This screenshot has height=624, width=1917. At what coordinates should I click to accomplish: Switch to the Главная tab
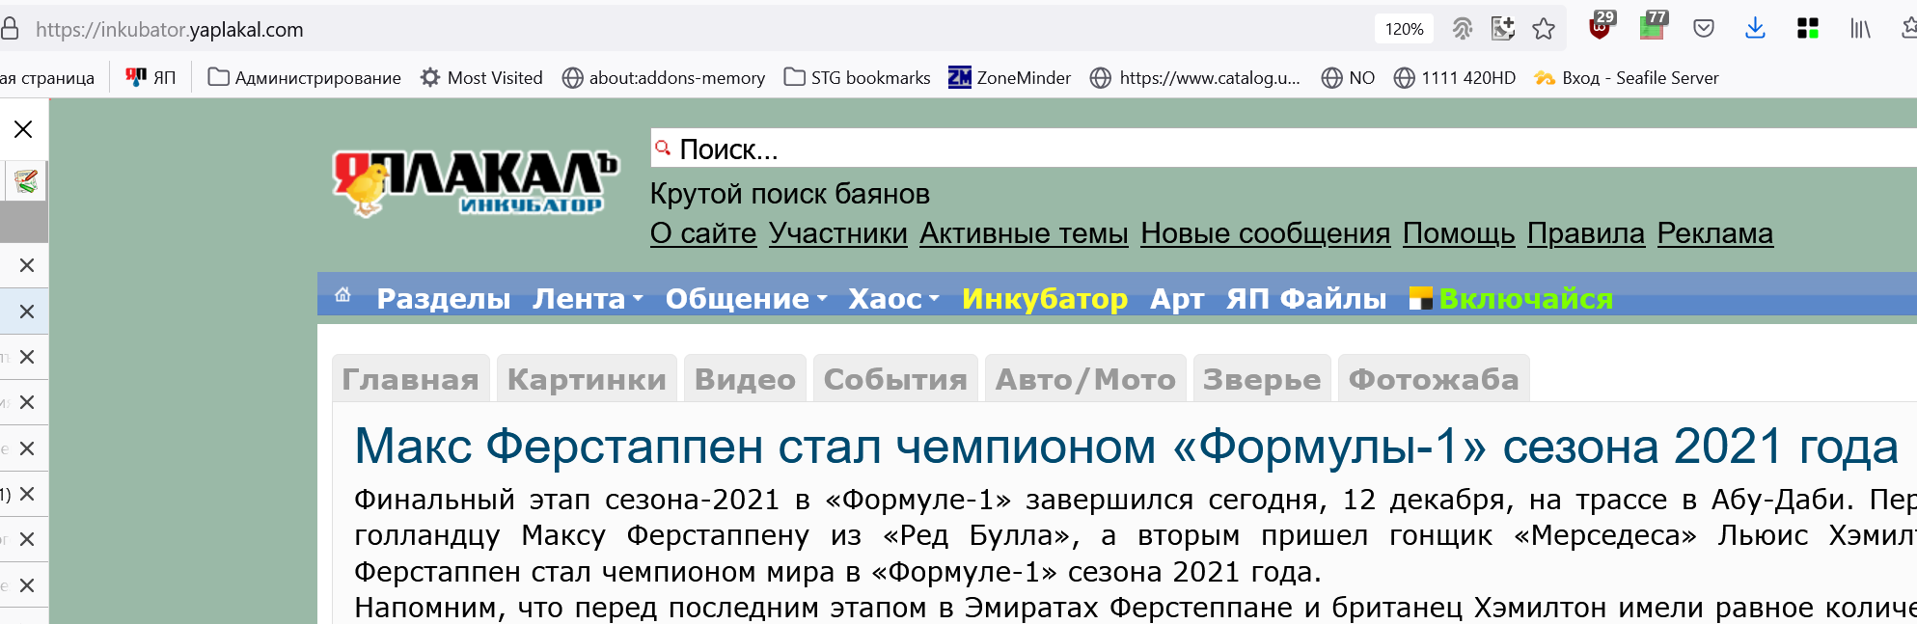click(x=411, y=379)
